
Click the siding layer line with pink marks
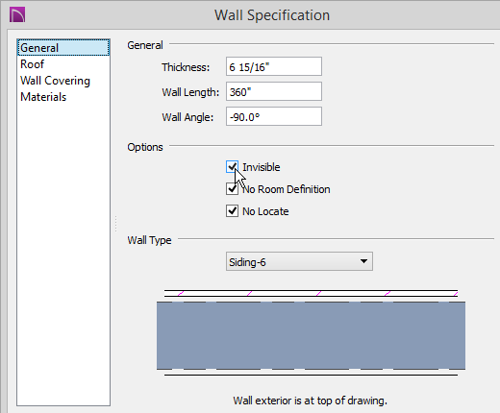[311, 293]
